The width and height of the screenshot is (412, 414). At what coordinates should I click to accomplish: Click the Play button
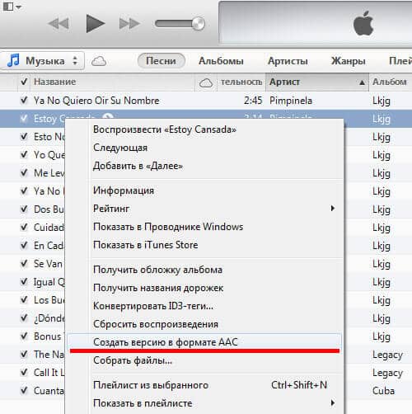(95, 24)
